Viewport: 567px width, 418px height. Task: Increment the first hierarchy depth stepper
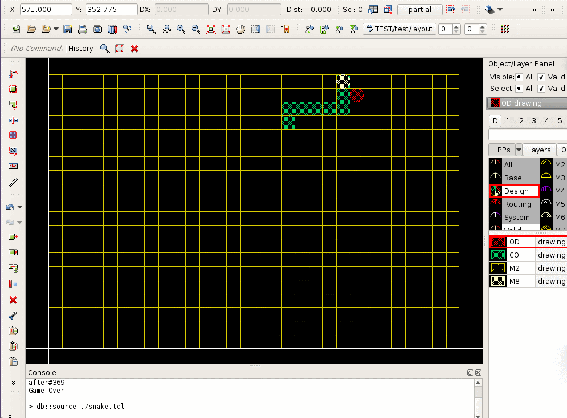tap(456, 26)
